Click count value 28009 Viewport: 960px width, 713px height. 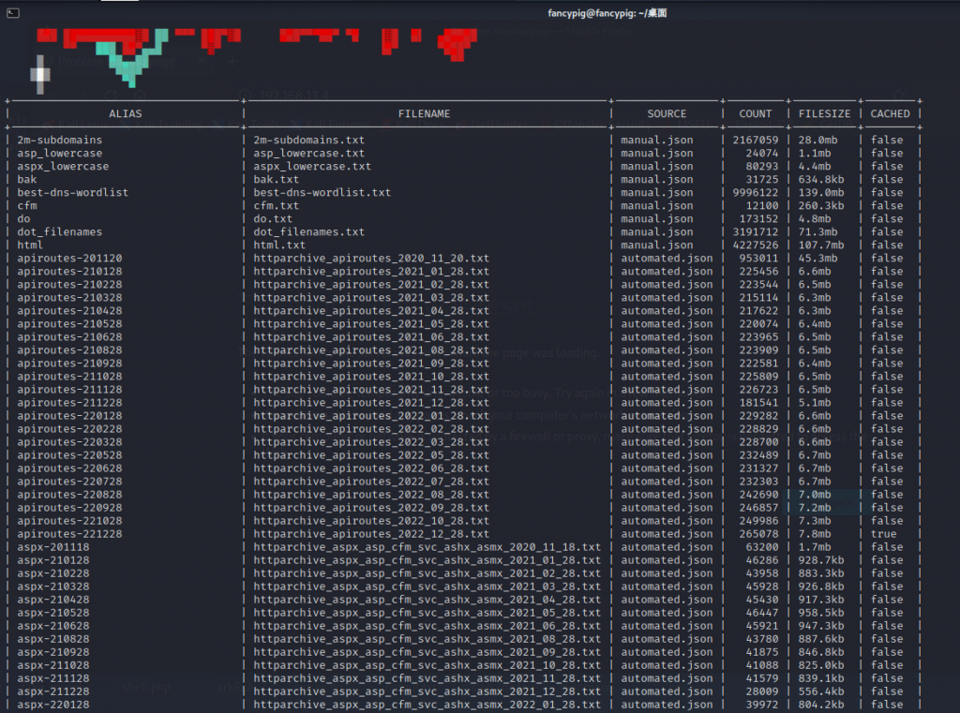761,692
